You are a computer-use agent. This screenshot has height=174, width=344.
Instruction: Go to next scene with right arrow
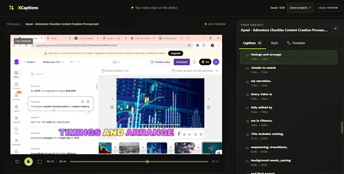[x=209, y=99]
